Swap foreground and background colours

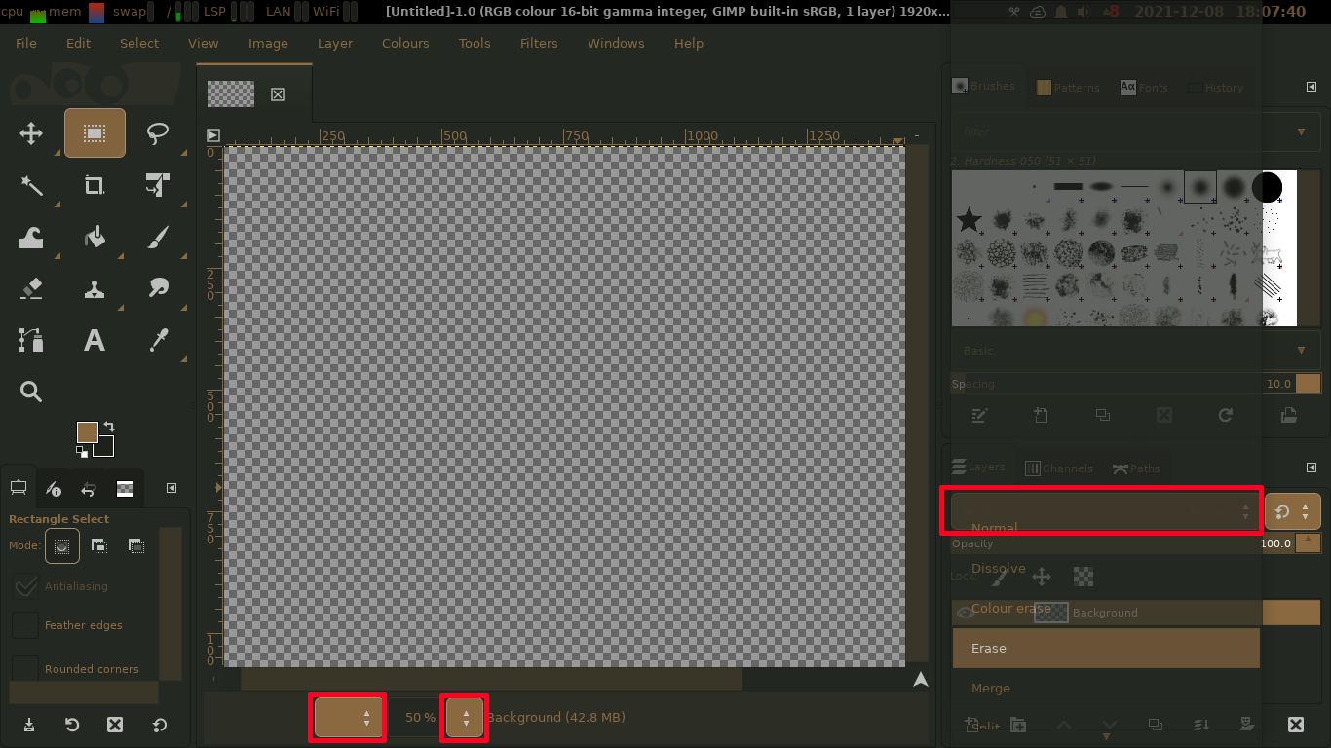108,427
